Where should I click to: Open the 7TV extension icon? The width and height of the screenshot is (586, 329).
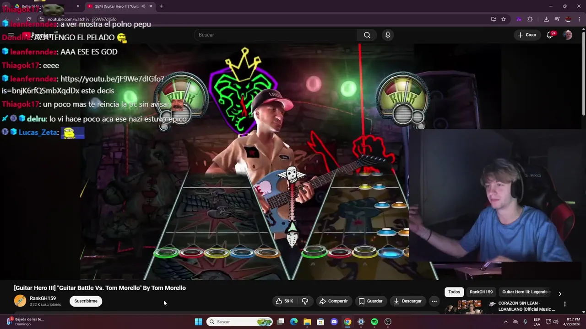tap(519, 19)
